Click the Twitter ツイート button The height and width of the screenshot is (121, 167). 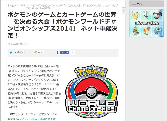[15, 52]
